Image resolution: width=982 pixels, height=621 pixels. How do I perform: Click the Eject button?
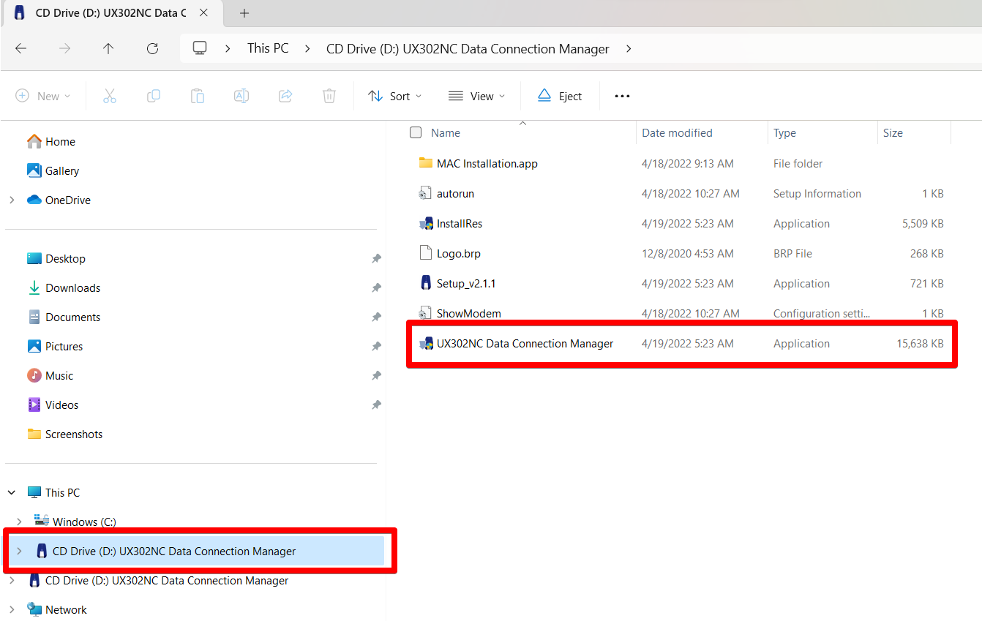point(560,96)
